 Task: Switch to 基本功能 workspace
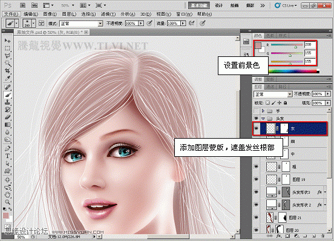pyautogui.click(x=199, y=5)
